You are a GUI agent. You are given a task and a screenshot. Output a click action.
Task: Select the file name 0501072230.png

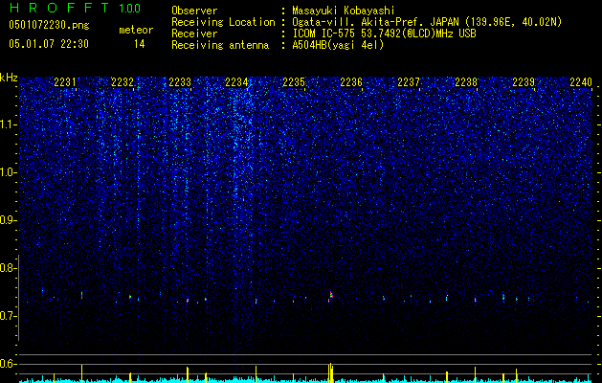coord(49,25)
